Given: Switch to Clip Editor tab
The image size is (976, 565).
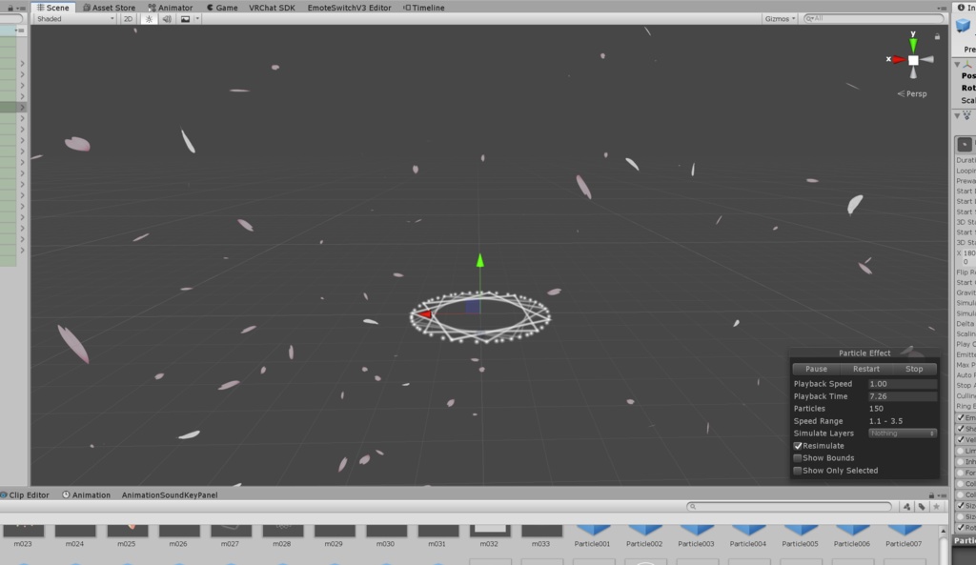Looking at the screenshot, I should (x=25, y=495).
